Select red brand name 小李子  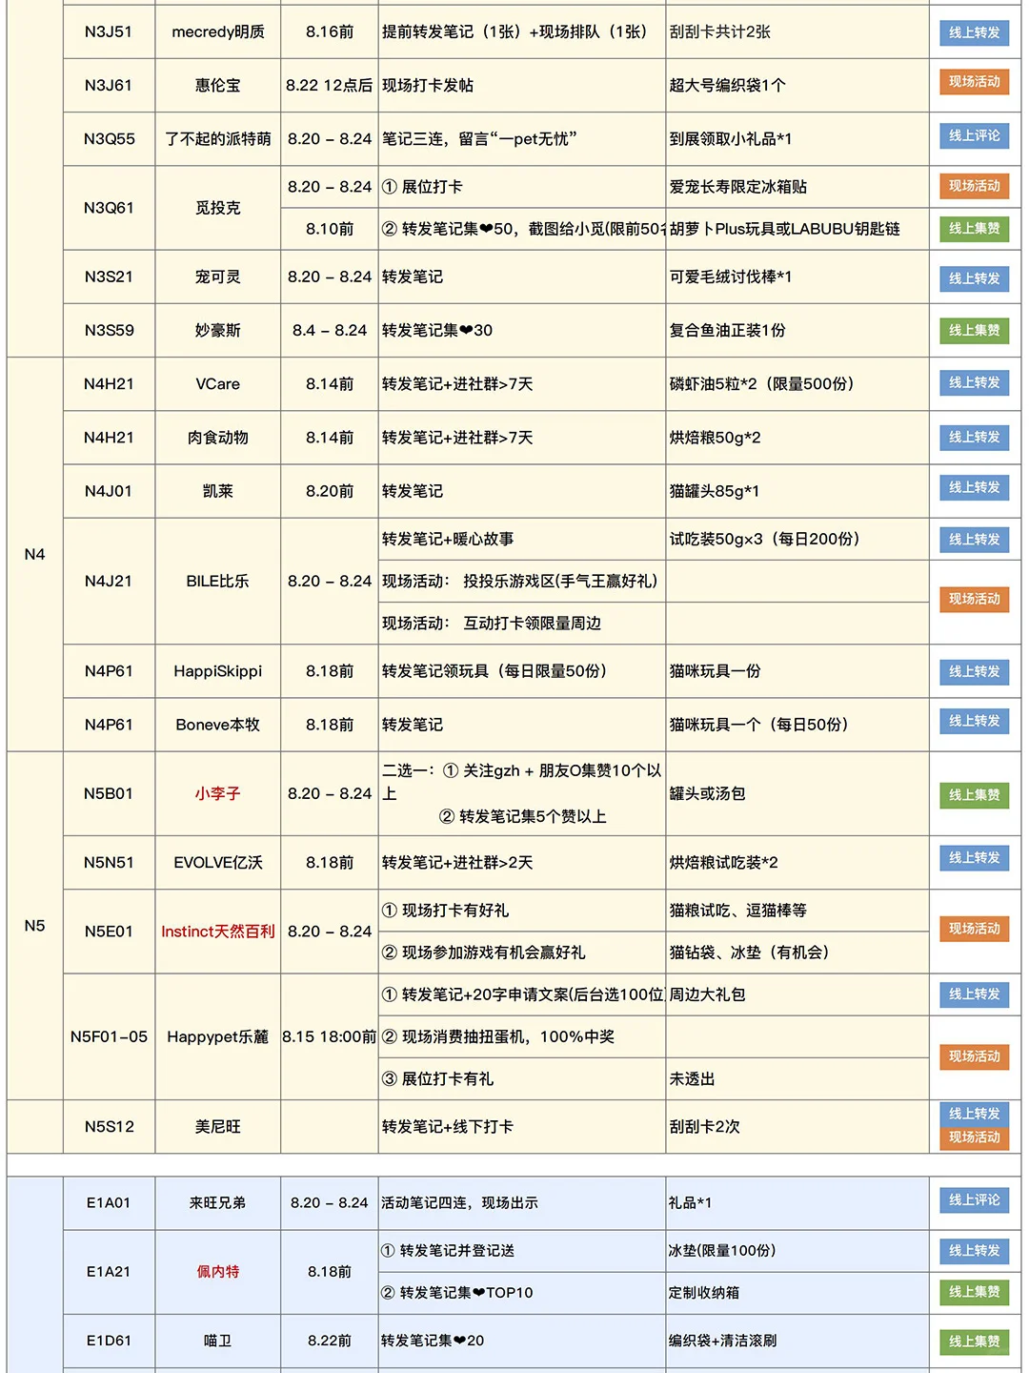[x=218, y=794]
